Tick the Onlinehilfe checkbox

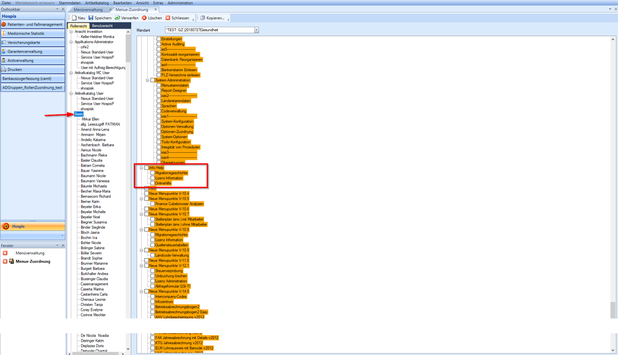click(152, 183)
